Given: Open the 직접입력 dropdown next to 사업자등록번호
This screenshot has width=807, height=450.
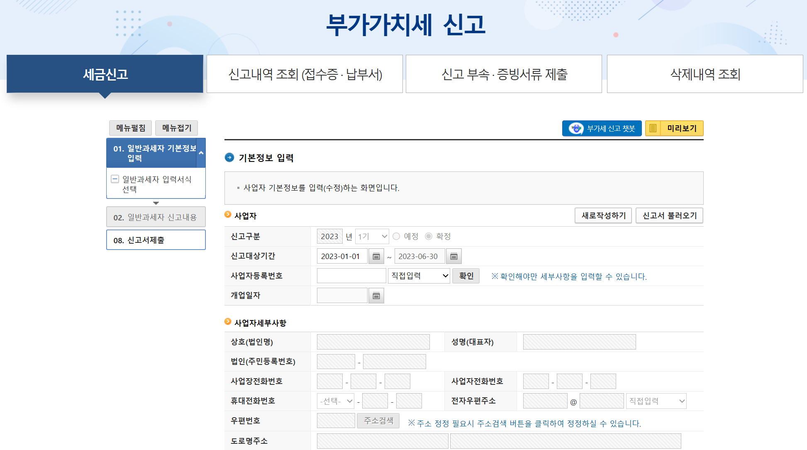Looking at the screenshot, I should pyautogui.click(x=419, y=276).
